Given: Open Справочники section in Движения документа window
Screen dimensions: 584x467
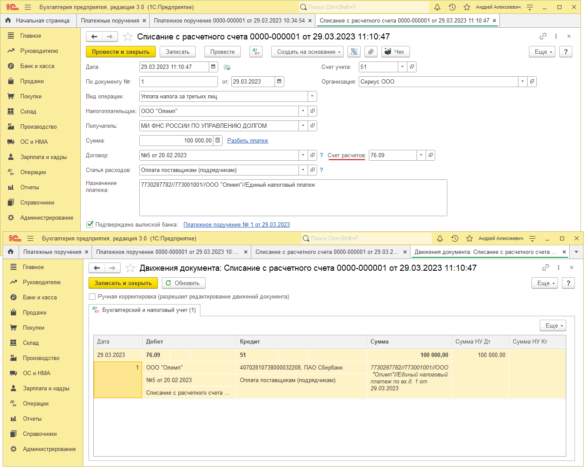Looking at the screenshot, I should tap(40, 434).
